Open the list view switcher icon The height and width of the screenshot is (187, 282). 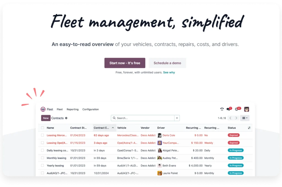(244, 118)
